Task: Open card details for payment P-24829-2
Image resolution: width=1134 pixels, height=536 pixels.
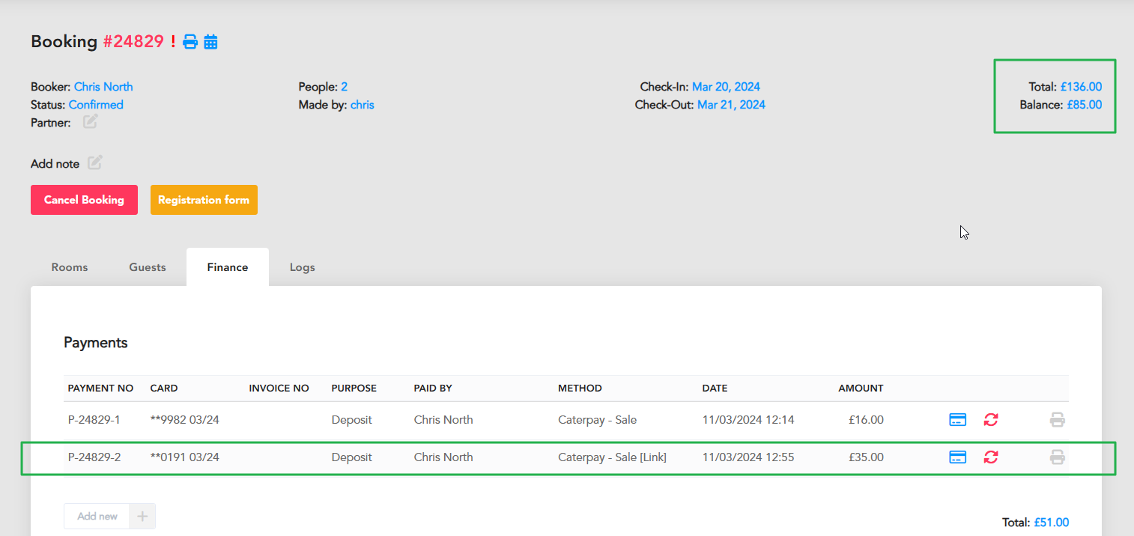Action: 957,457
